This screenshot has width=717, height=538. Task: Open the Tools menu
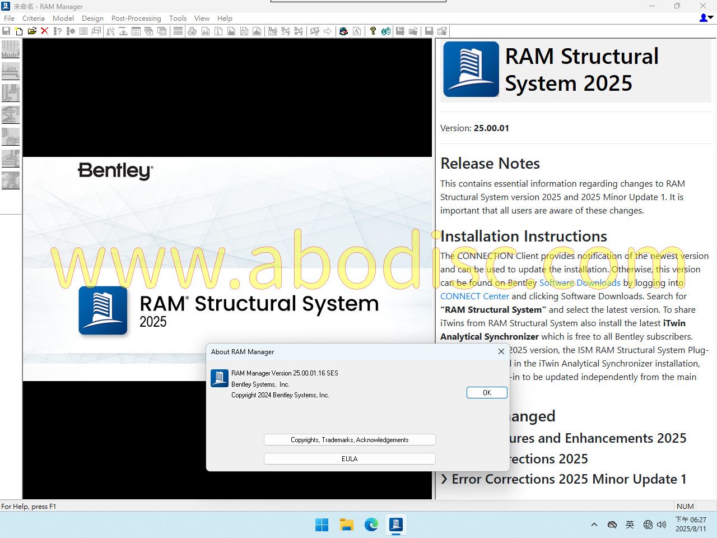click(x=178, y=18)
